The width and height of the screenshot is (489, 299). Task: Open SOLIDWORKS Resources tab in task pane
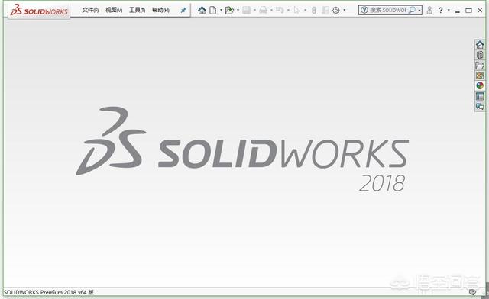pyautogui.click(x=480, y=45)
